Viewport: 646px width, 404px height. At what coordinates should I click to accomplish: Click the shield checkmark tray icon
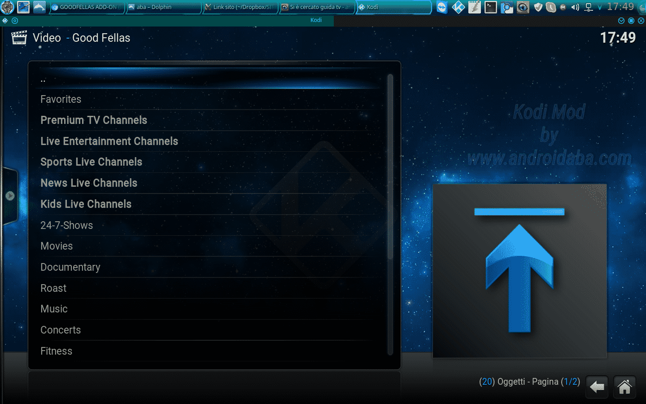point(538,7)
